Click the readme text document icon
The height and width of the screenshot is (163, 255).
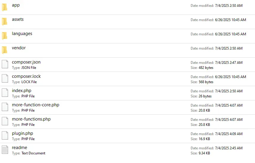pos(5,150)
